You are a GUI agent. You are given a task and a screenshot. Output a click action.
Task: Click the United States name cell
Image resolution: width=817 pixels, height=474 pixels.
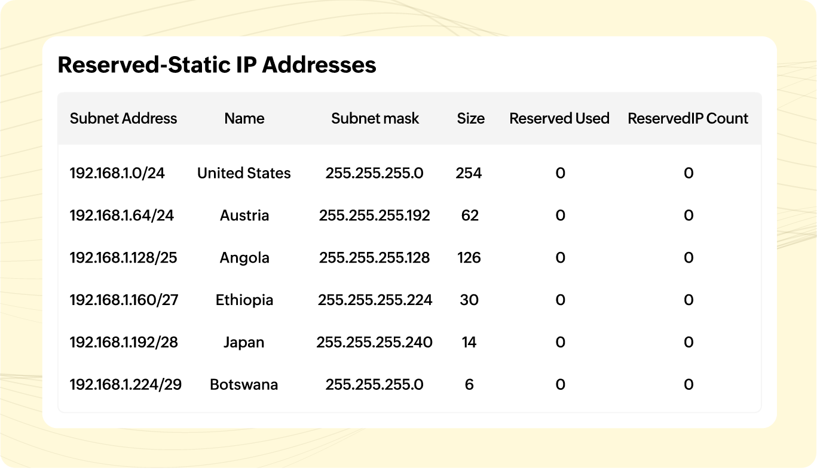pos(244,173)
